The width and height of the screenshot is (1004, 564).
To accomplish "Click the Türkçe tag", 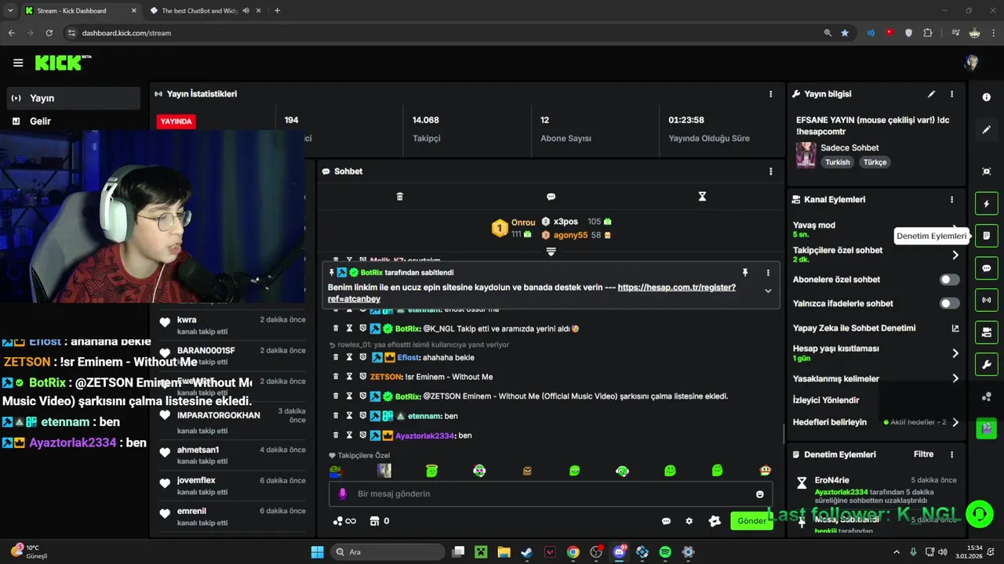I will 875,162.
